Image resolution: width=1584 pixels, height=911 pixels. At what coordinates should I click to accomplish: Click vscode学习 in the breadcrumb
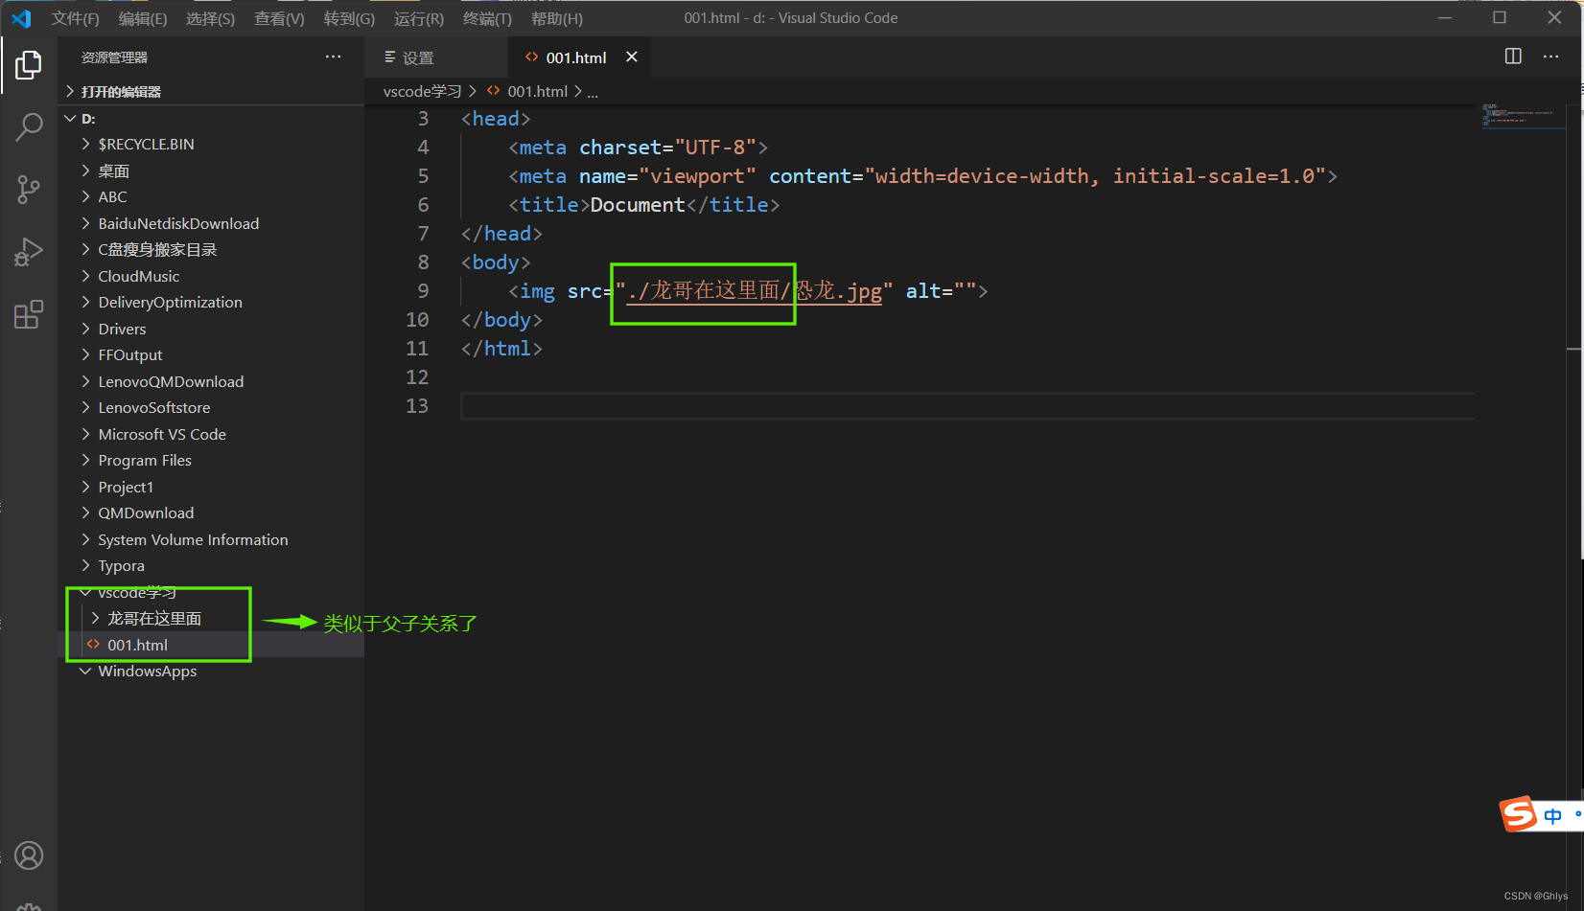pyautogui.click(x=422, y=91)
